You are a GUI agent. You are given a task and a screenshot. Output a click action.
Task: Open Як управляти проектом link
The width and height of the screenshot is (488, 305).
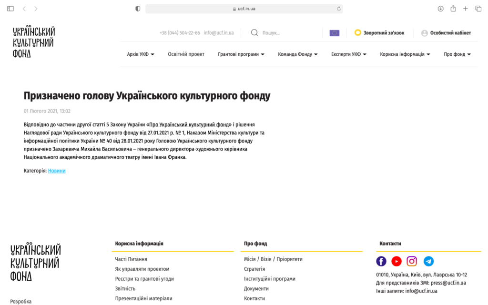(142, 269)
